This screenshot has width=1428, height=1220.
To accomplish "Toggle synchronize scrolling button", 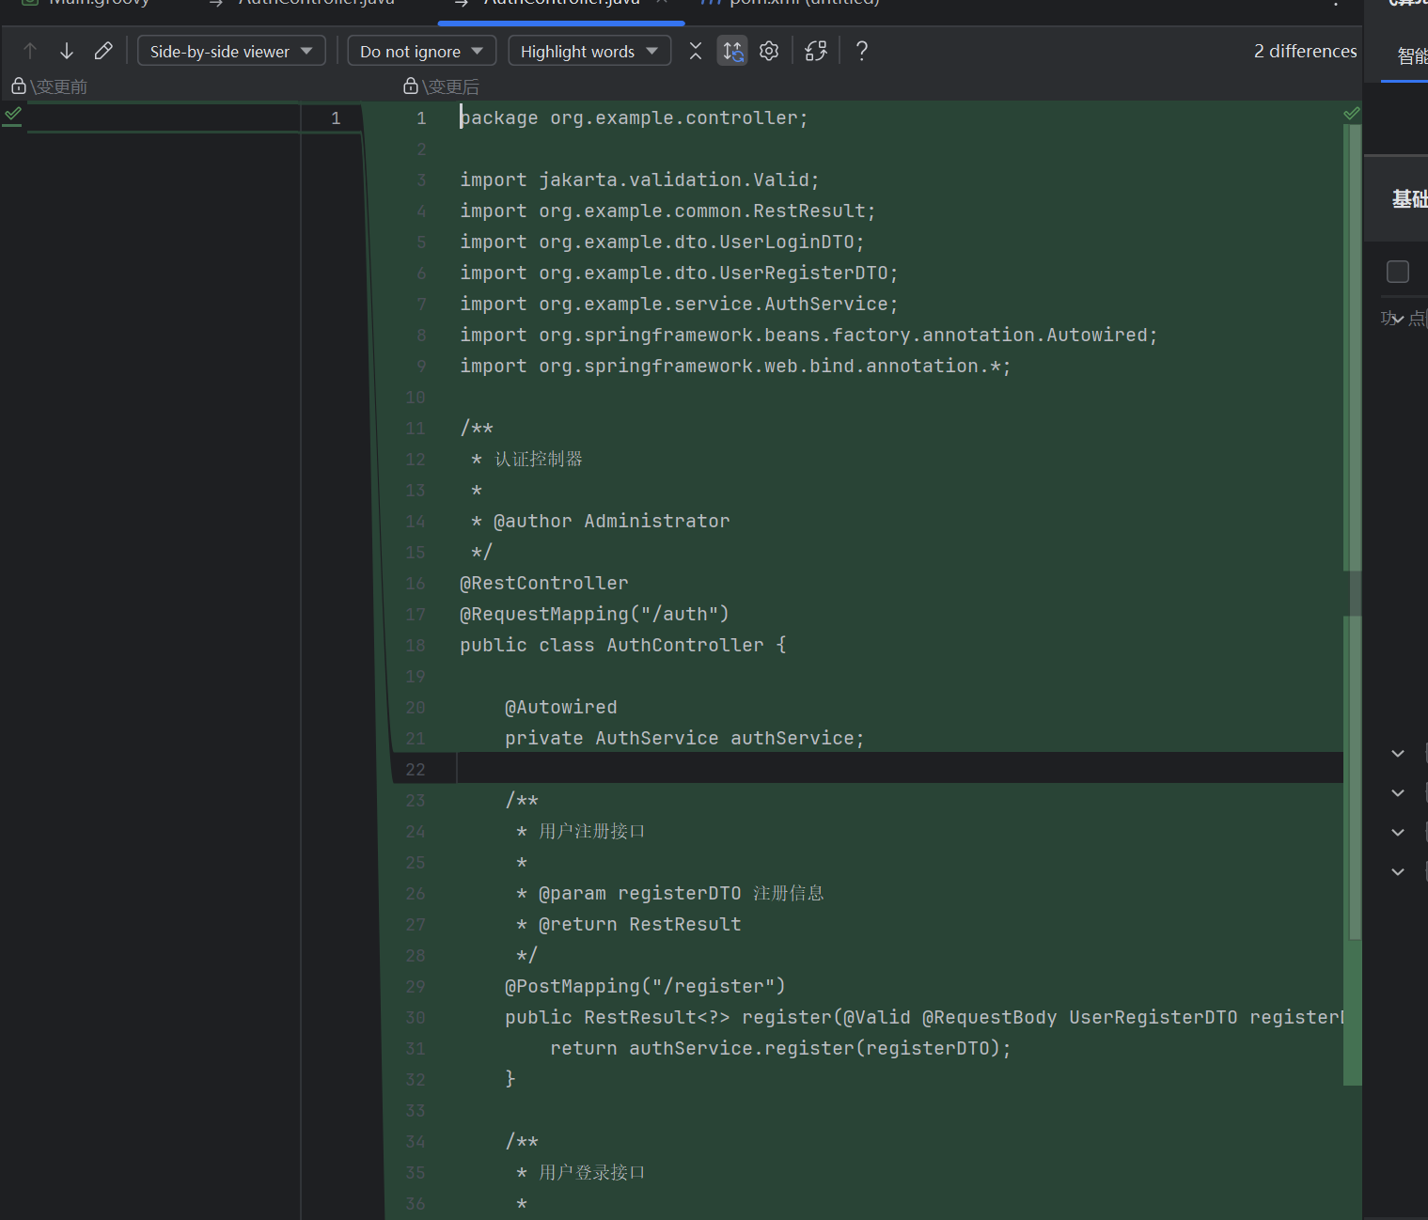I will pyautogui.click(x=732, y=51).
